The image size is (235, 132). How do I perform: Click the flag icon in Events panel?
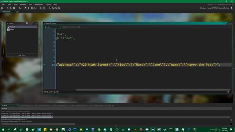click(27, 23)
